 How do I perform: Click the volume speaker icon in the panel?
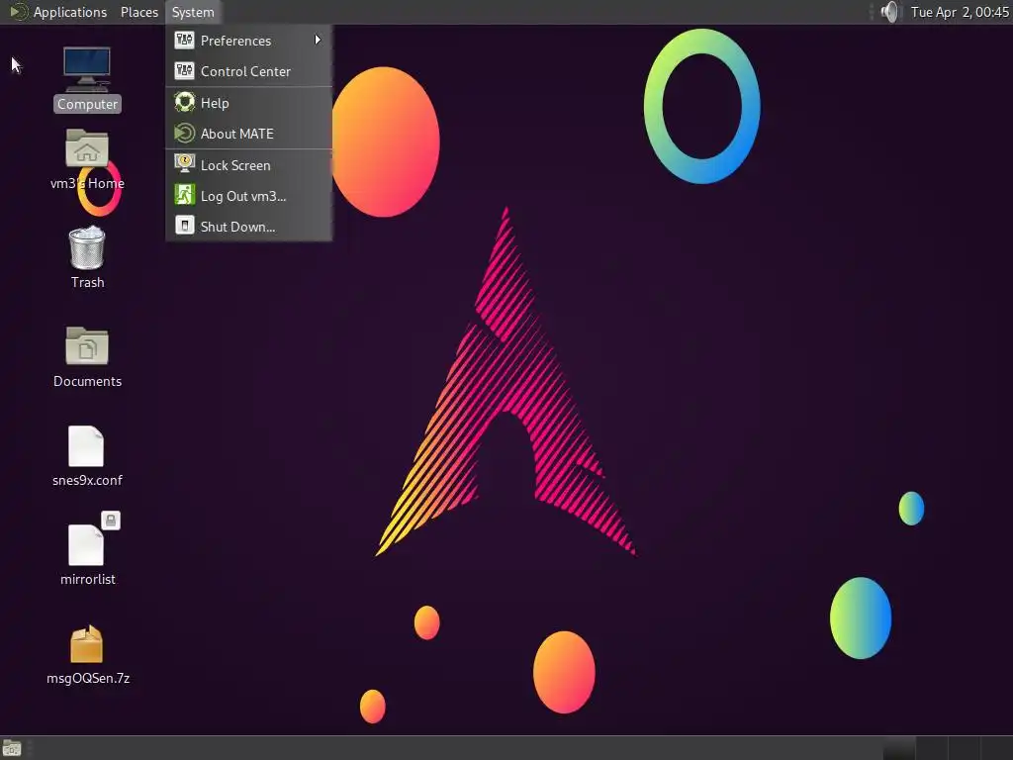click(889, 12)
